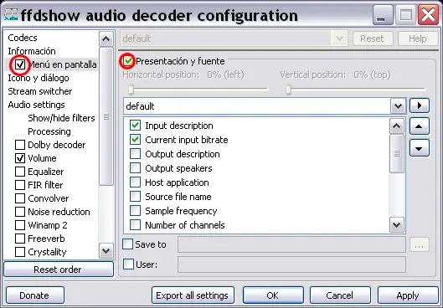Minimize the ffdshow configuration window
The height and width of the screenshot is (308, 443).
(383, 15)
